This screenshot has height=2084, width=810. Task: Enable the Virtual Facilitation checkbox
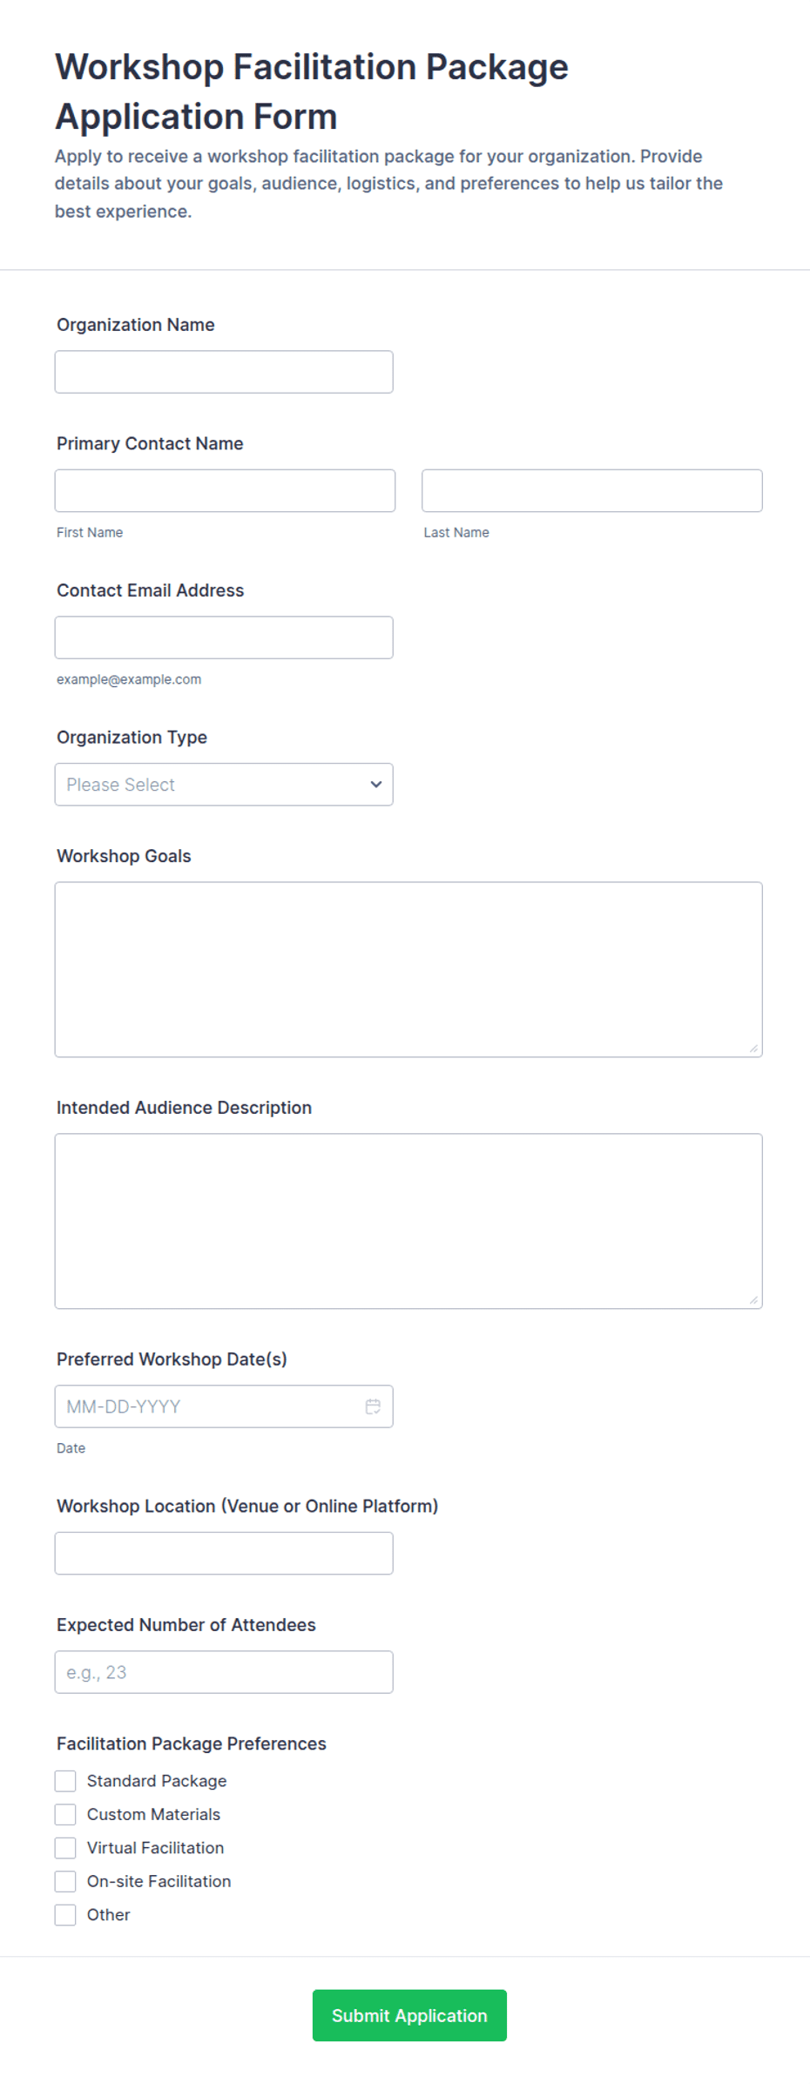(65, 1847)
